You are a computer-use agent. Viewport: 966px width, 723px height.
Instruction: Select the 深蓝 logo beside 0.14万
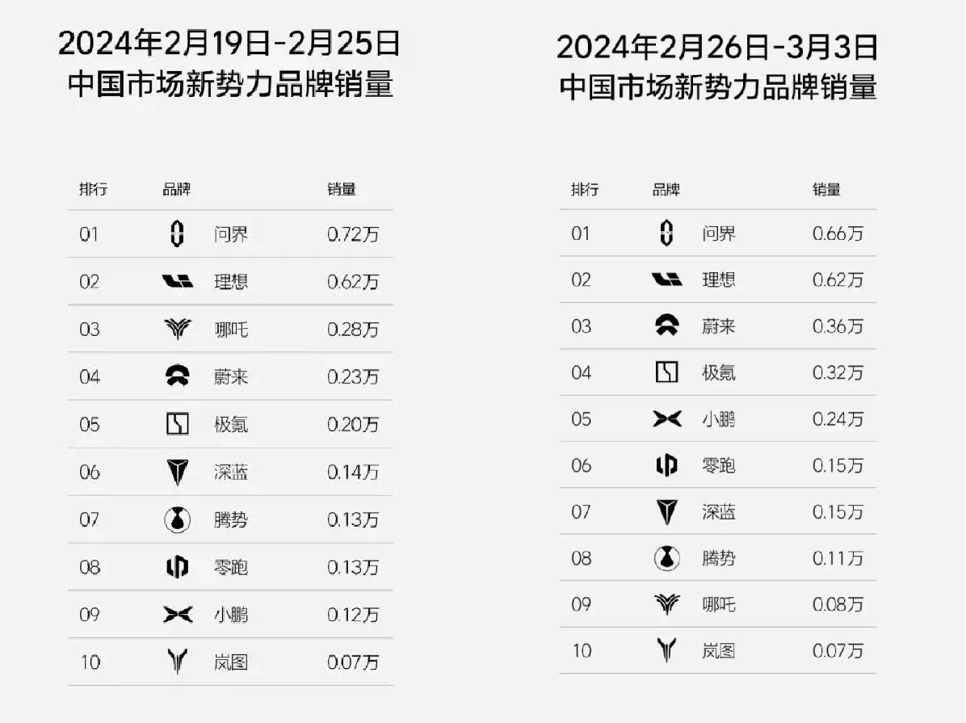(x=177, y=472)
